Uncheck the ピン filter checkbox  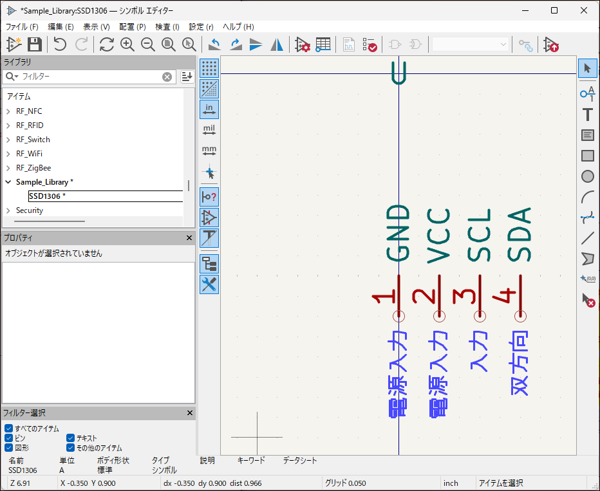pos(9,438)
